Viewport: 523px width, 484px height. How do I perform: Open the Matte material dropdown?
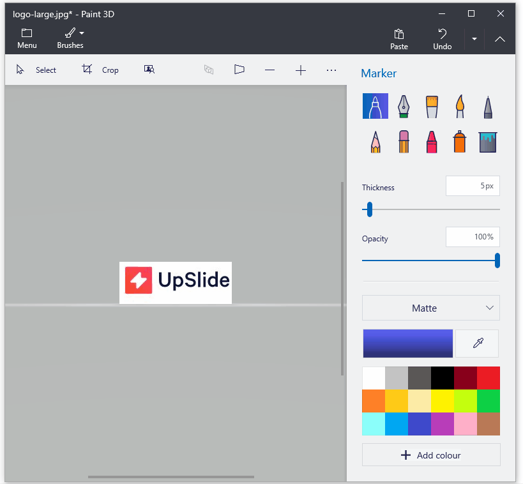point(431,308)
